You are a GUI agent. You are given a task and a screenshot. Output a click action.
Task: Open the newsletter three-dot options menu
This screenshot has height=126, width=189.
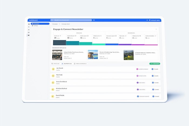(156, 29)
